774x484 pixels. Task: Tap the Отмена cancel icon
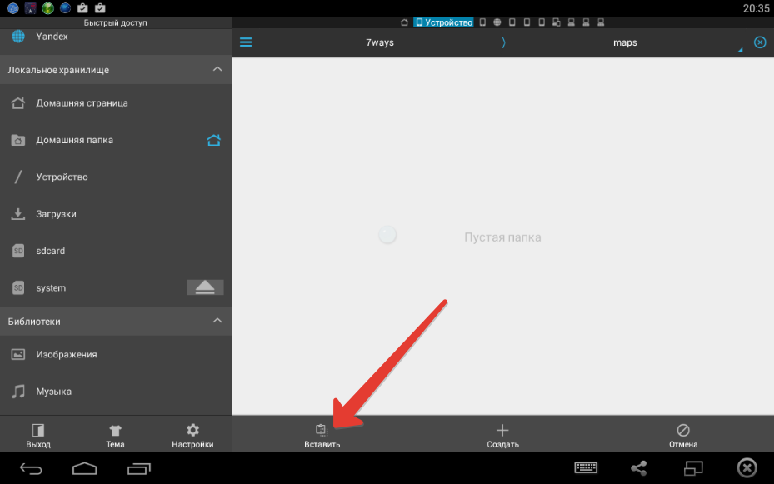[683, 430]
